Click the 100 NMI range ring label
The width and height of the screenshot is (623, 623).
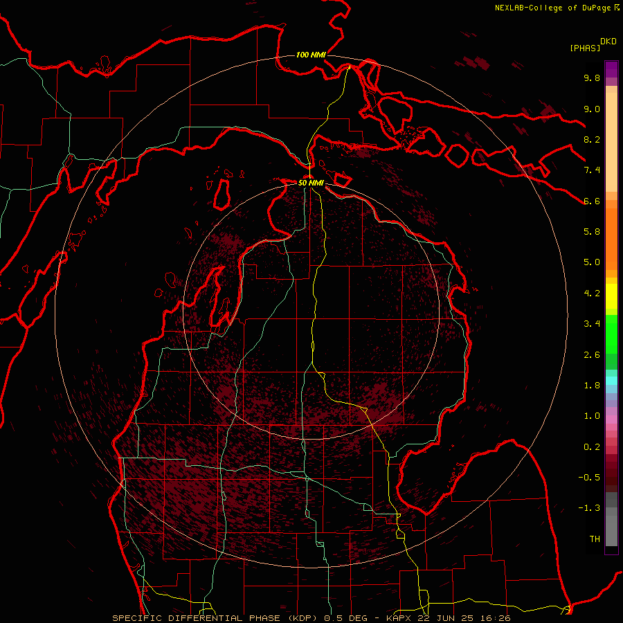coord(311,55)
